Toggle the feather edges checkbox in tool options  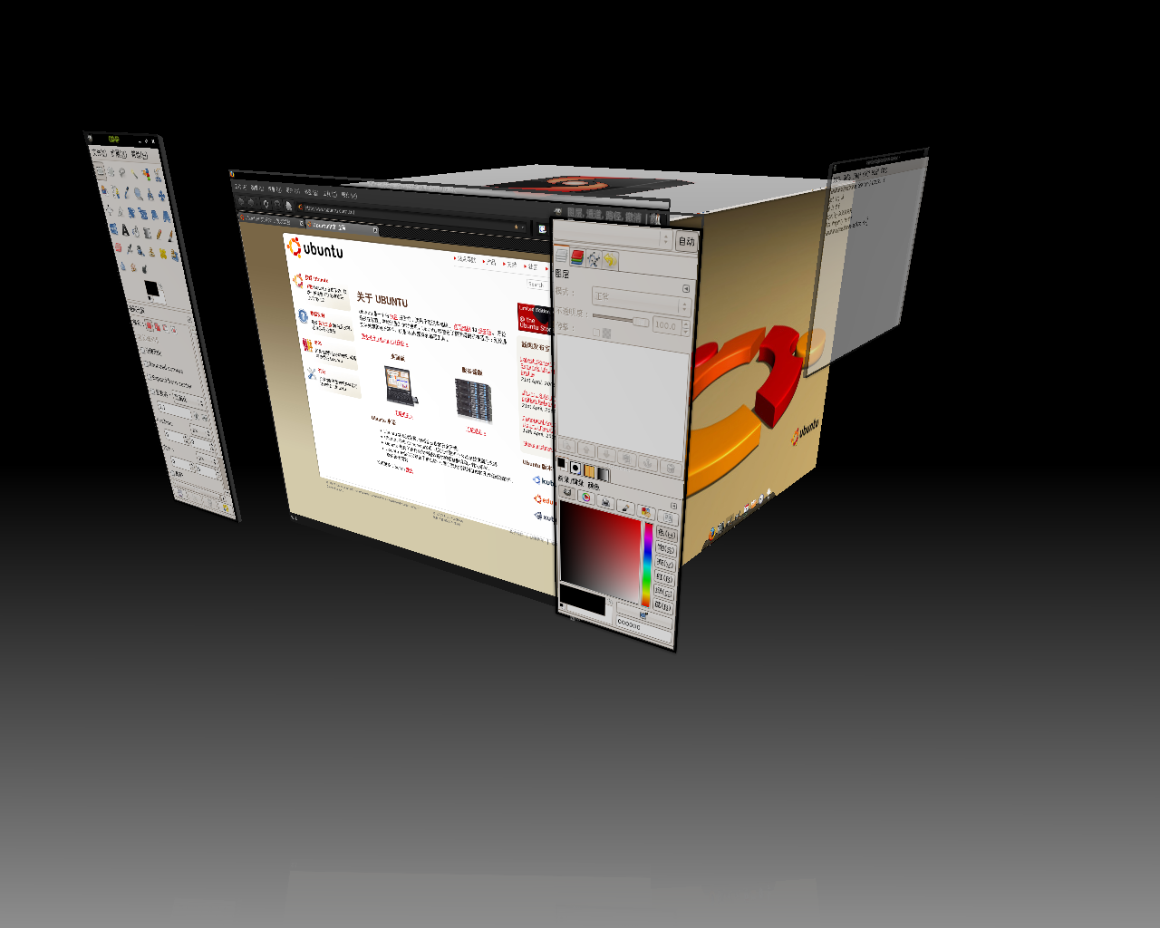[x=142, y=351]
